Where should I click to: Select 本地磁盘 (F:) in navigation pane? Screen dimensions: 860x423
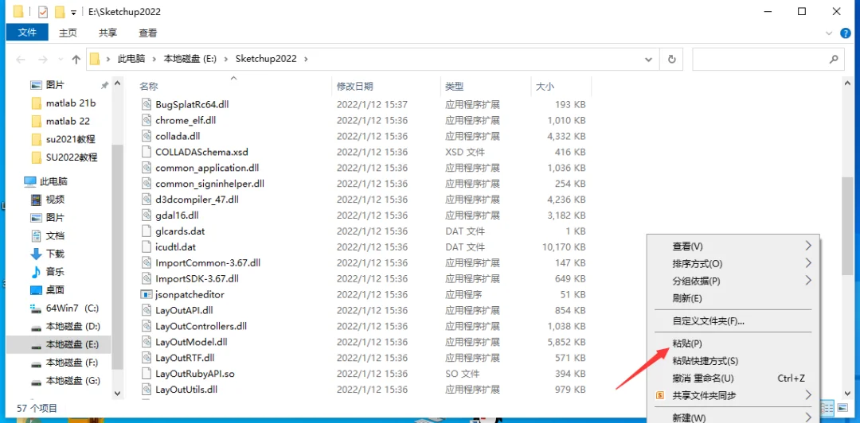click(72, 363)
